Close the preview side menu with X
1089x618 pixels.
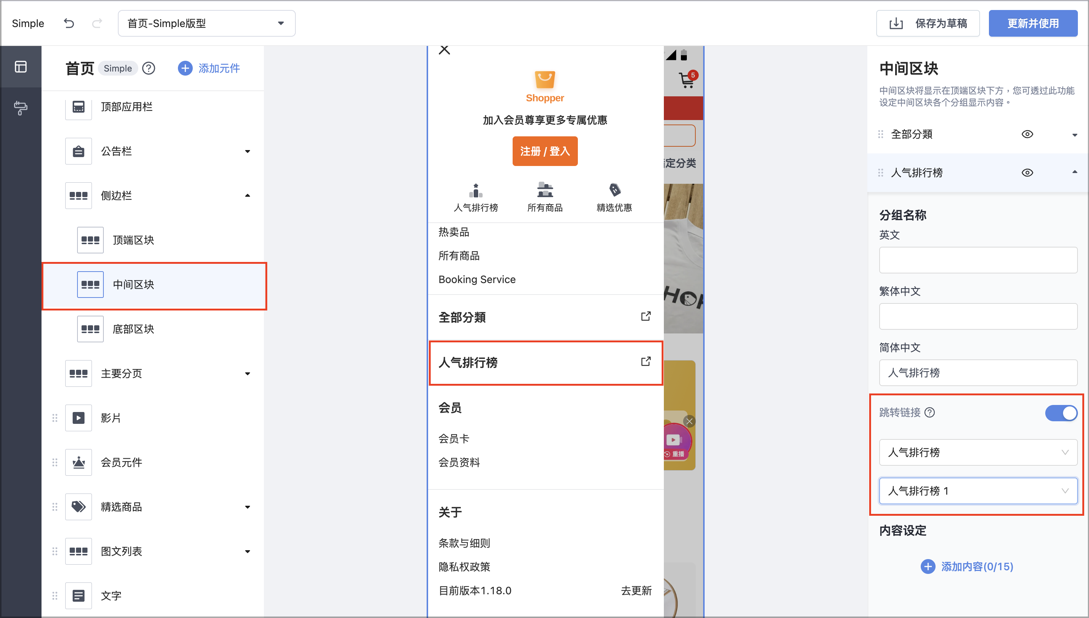point(444,50)
